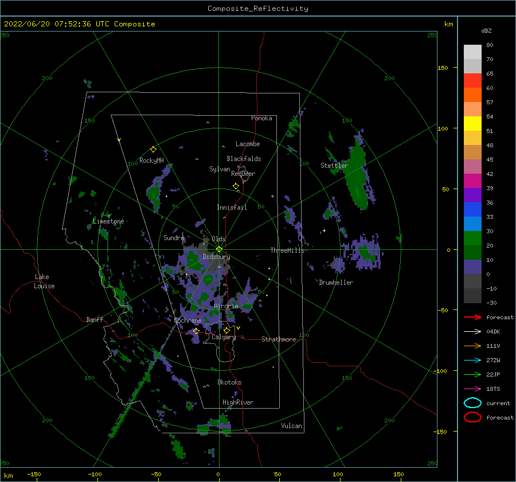Select the Airdrie city label
516x482 pixels.
226,306
